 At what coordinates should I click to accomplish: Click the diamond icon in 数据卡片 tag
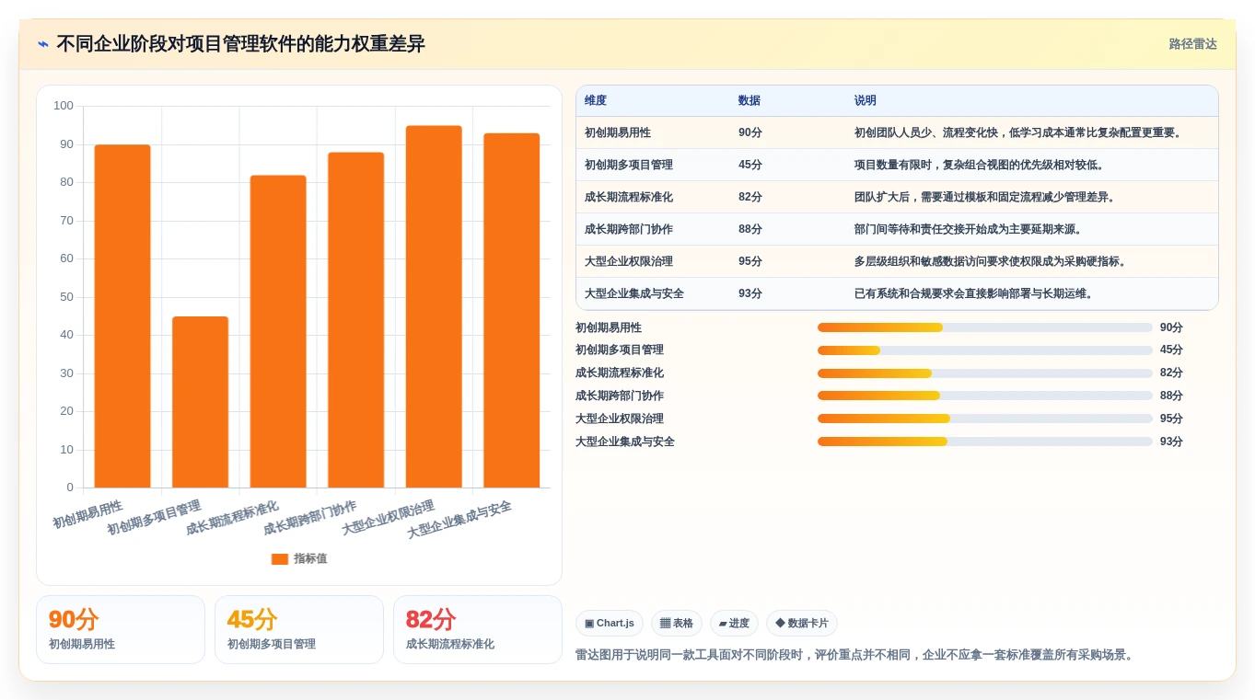coord(780,624)
